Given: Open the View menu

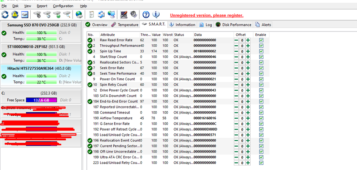Looking at the screenshot, I should 28,6.
